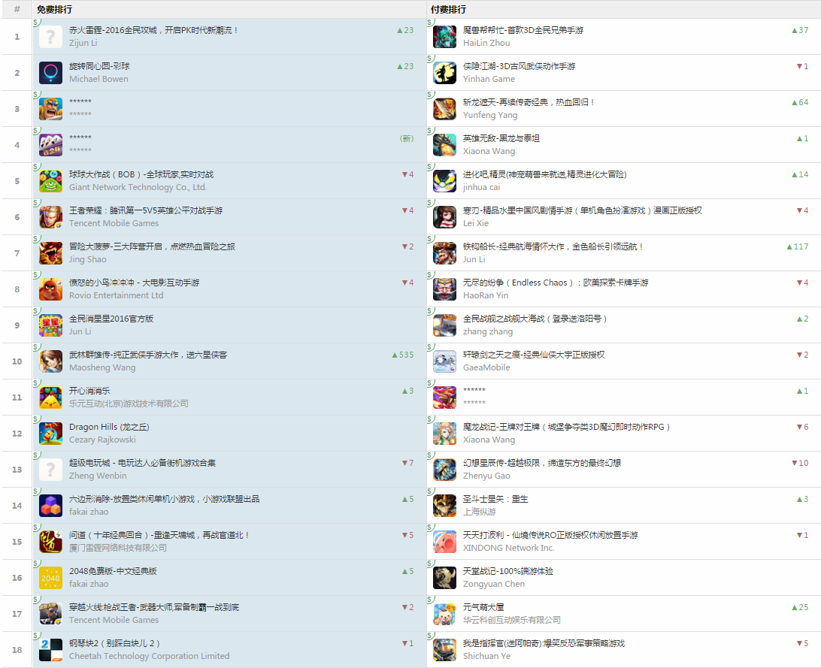Select the 侠隐江湖 game icon
Viewport: 821px width, 668px height.
(x=444, y=73)
